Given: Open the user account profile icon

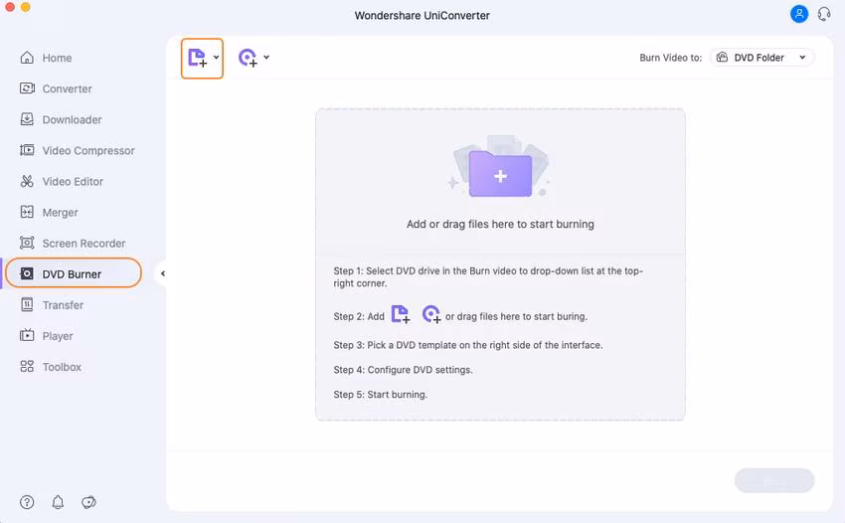Looking at the screenshot, I should click(x=798, y=14).
